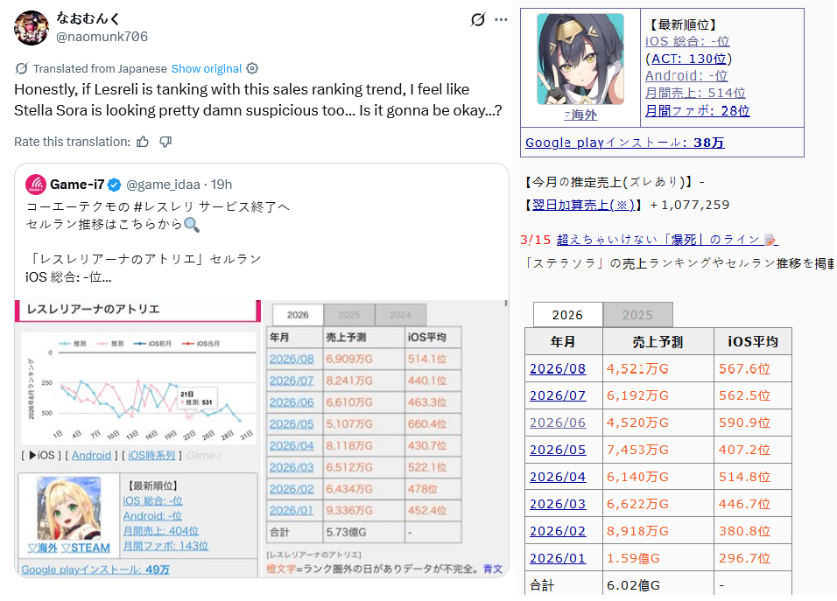This screenshot has height=601, width=837.
Task: Open iOS時系列 link below Resleri chart
Action: 151,456
